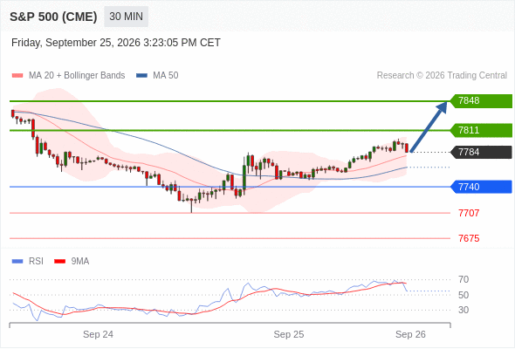
Task: Click the blue upward forecast arrow
Action: (429, 127)
